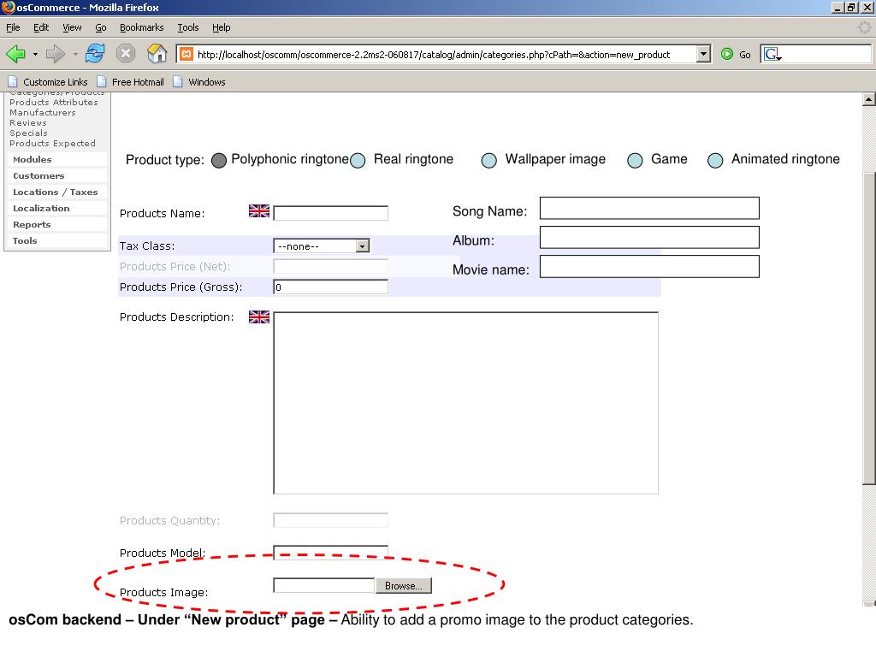This screenshot has width=876, height=657.
Task: Open the Help menu
Action: (222, 27)
